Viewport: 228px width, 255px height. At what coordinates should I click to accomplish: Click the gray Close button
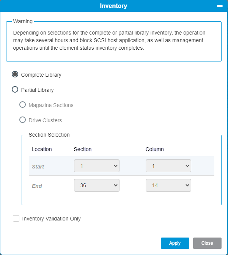(x=207, y=243)
